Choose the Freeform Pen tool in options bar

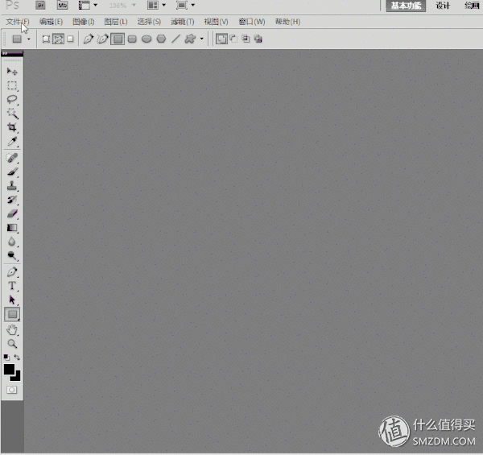click(102, 39)
